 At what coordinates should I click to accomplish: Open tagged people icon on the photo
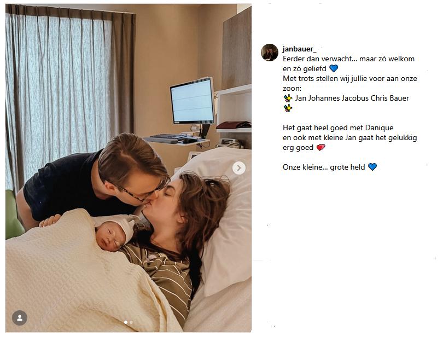(20, 318)
